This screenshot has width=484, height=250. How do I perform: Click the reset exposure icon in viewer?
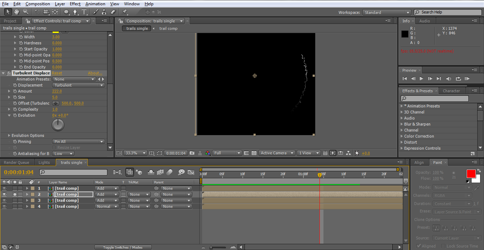tap(357, 153)
